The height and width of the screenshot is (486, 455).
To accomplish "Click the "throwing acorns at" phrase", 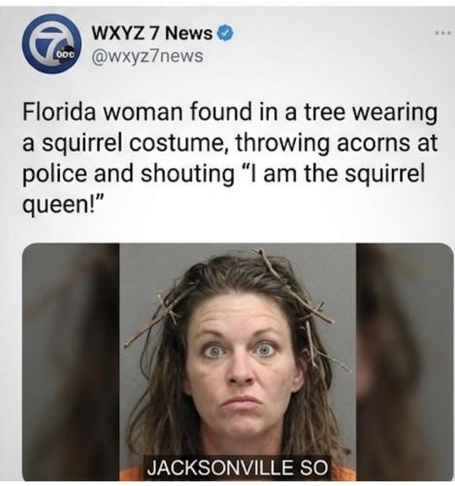I will pyautogui.click(x=337, y=143).
